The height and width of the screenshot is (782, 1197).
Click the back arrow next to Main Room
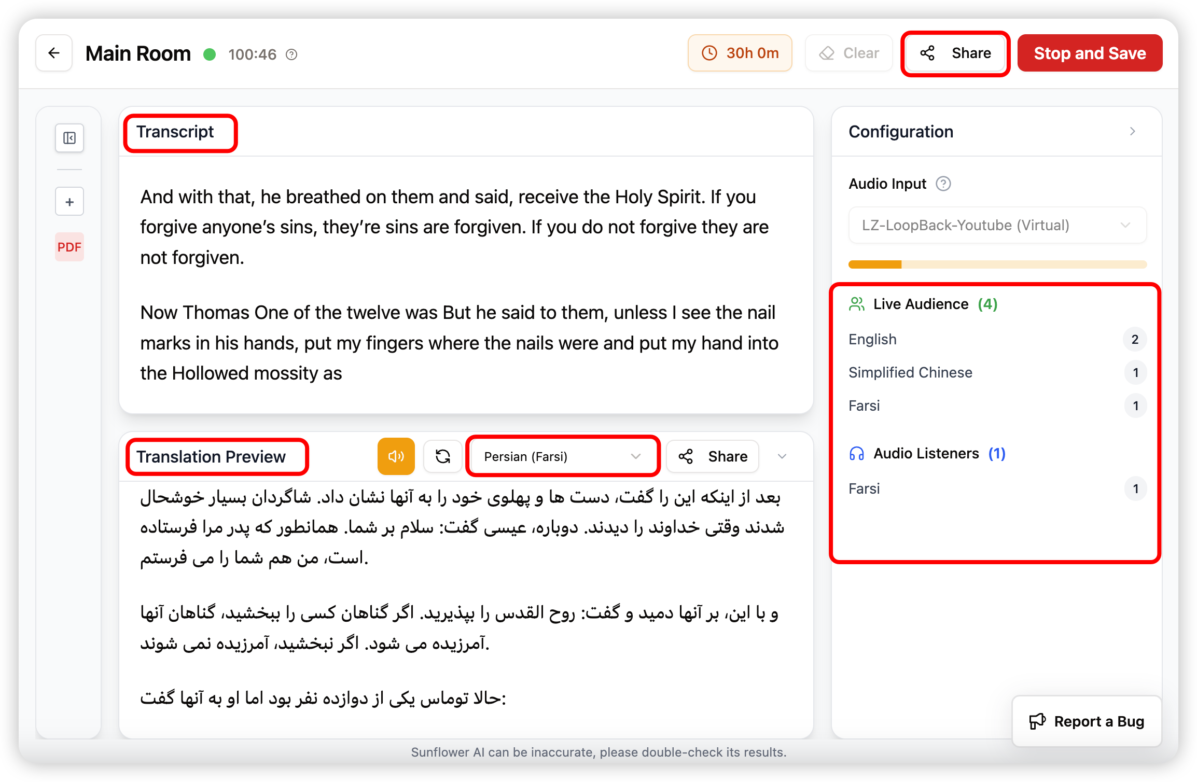point(54,53)
